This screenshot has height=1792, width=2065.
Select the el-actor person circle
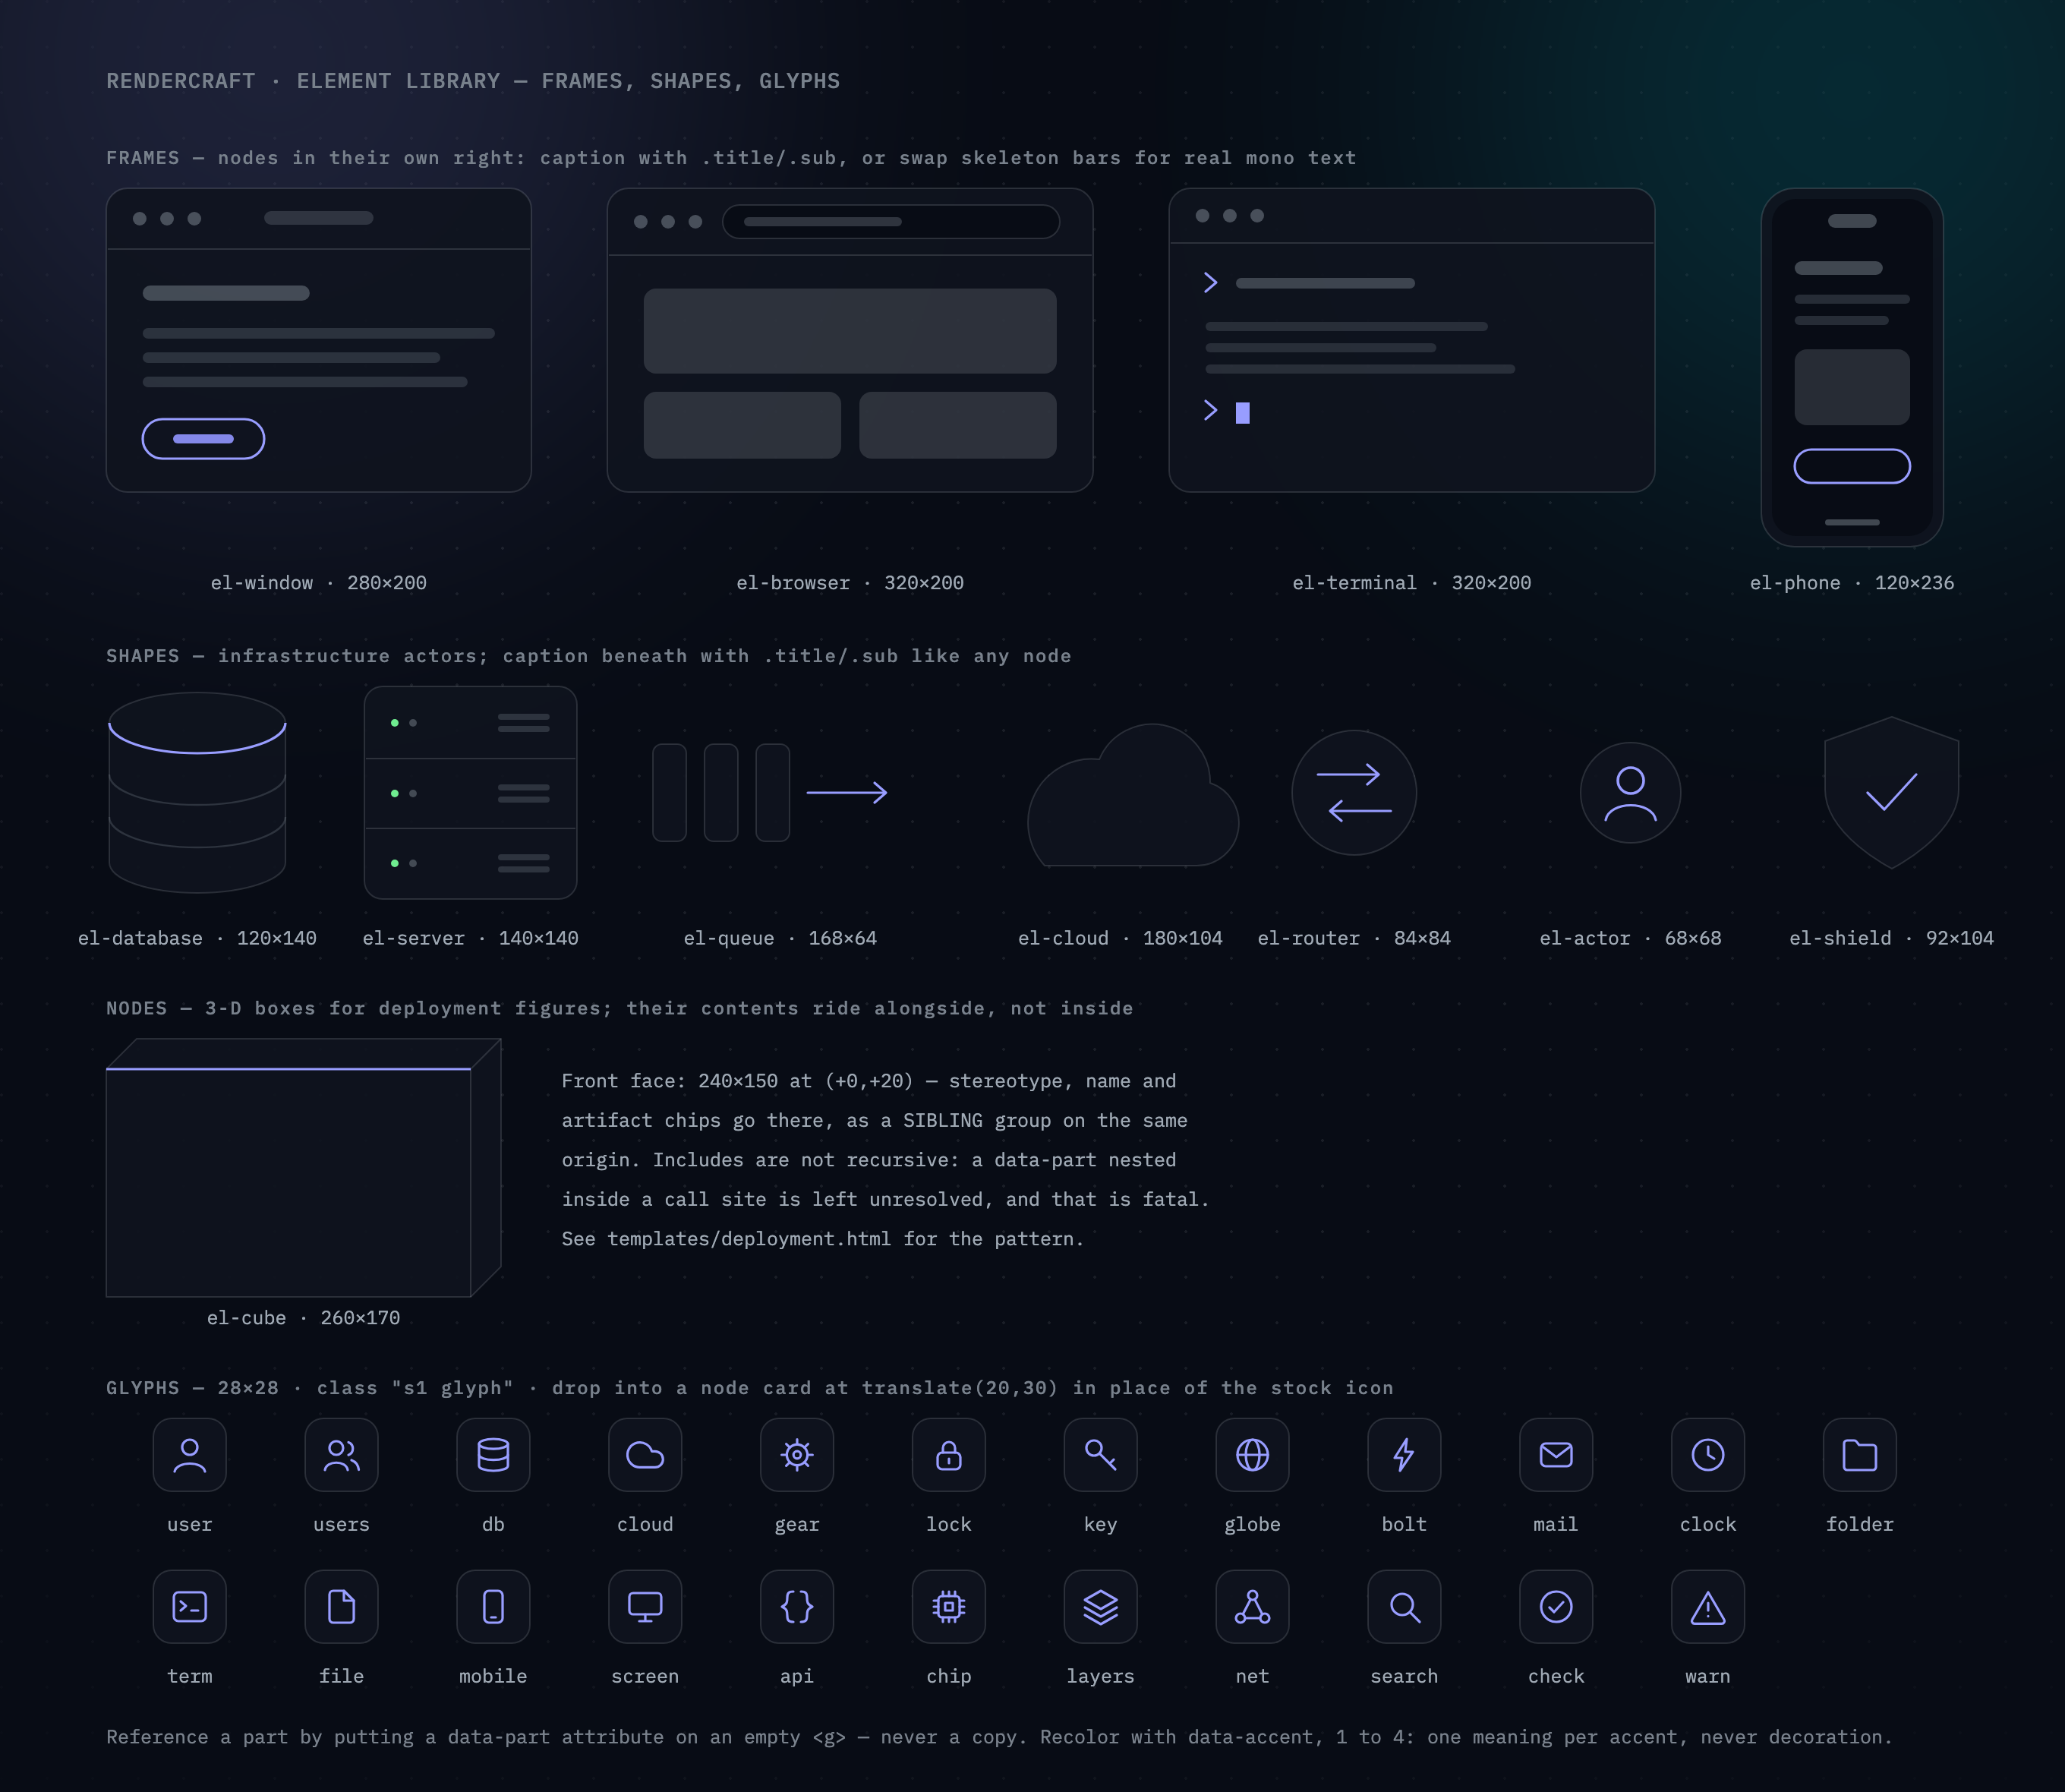click(1630, 793)
